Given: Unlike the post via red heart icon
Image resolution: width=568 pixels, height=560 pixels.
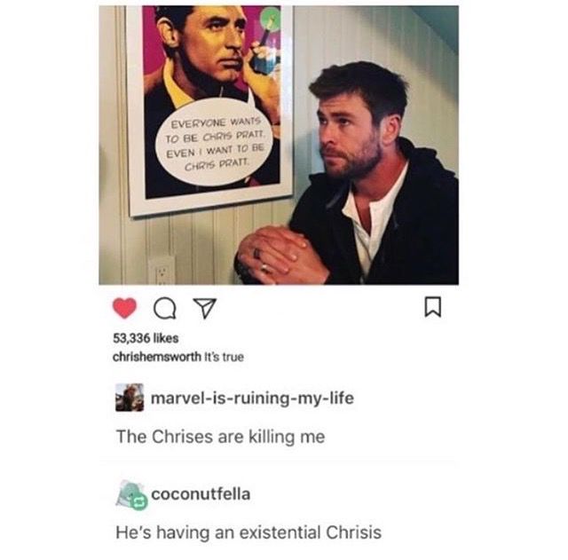Looking at the screenshot, I should coord(124,308).
